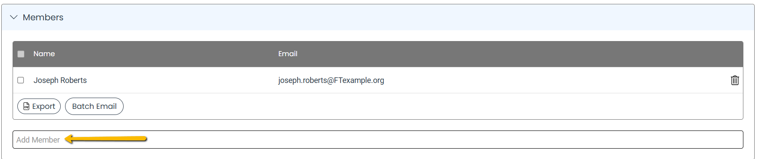
Task: Collapse the Members section chevron
Action: coord(14,17)
